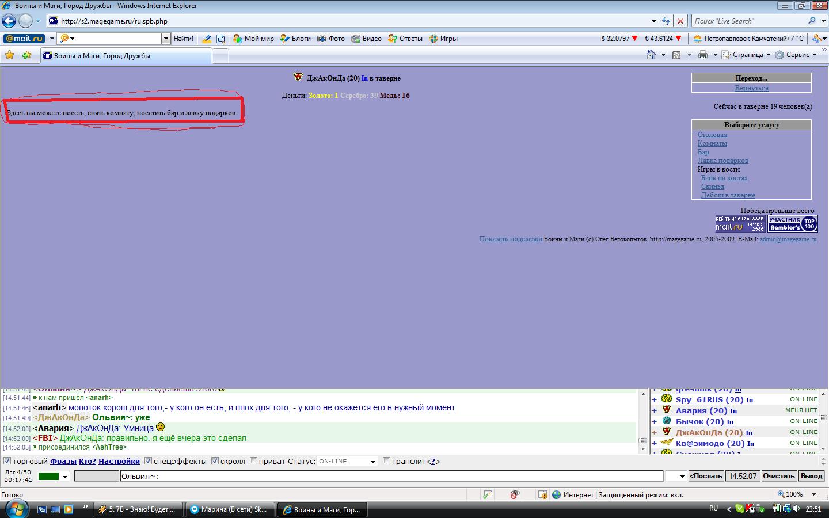Open the Сервис menu dropdown
The image size is (829, 518).
click(x=796, y=55)
